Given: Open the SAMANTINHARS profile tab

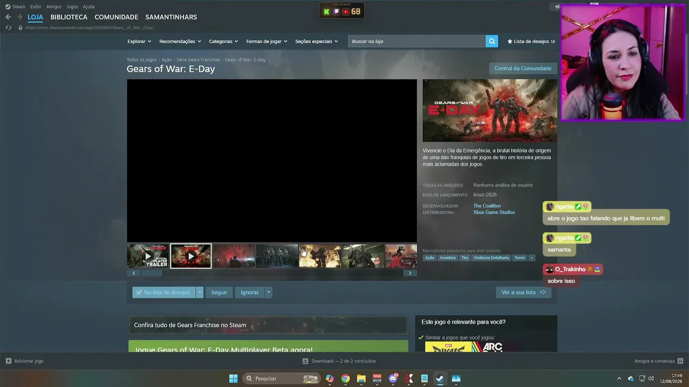Looking at the screenshot, I should [x=171, y=17].
